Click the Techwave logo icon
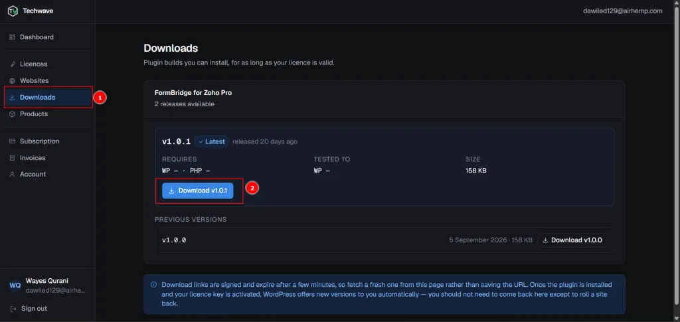The width and height of the screenshot is (680, 322). pos(13,11)
